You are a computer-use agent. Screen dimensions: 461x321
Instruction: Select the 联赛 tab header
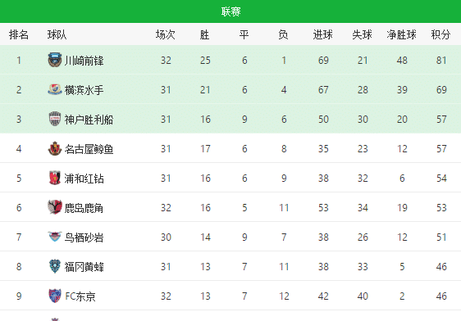[230, 11]
